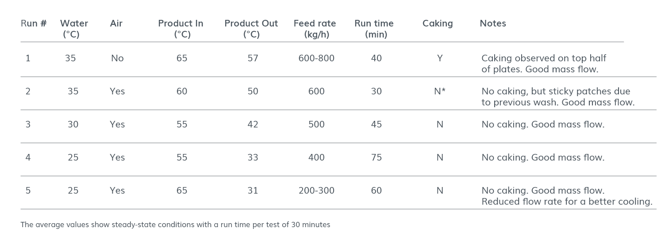Select the feed rate value "500"
Screen dimensions: 661x247
tap(316, 124)
